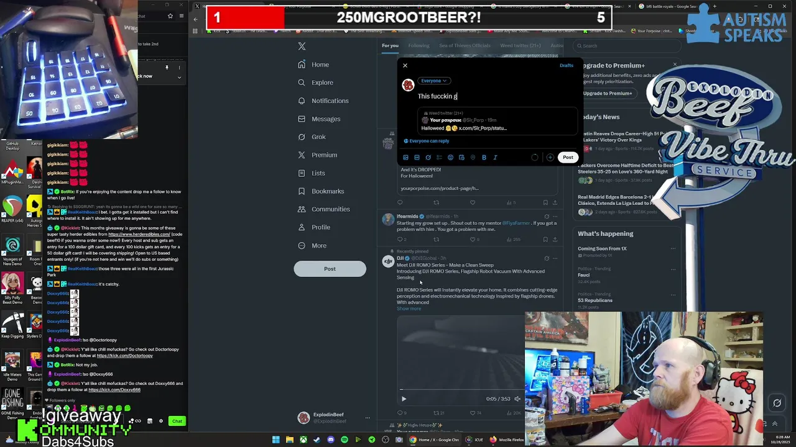Add a GIF to the post

coord(417,158)
